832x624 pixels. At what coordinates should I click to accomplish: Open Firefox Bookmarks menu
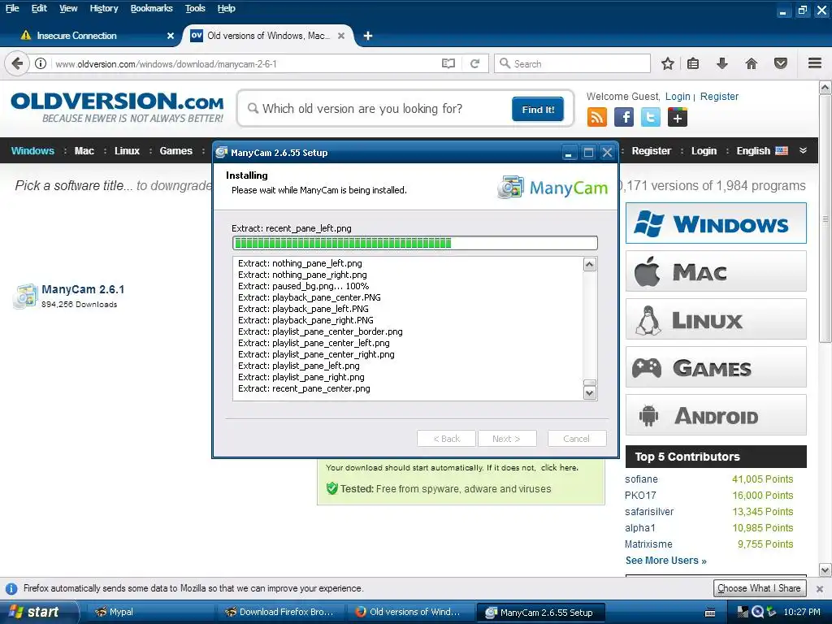point(152,8)
